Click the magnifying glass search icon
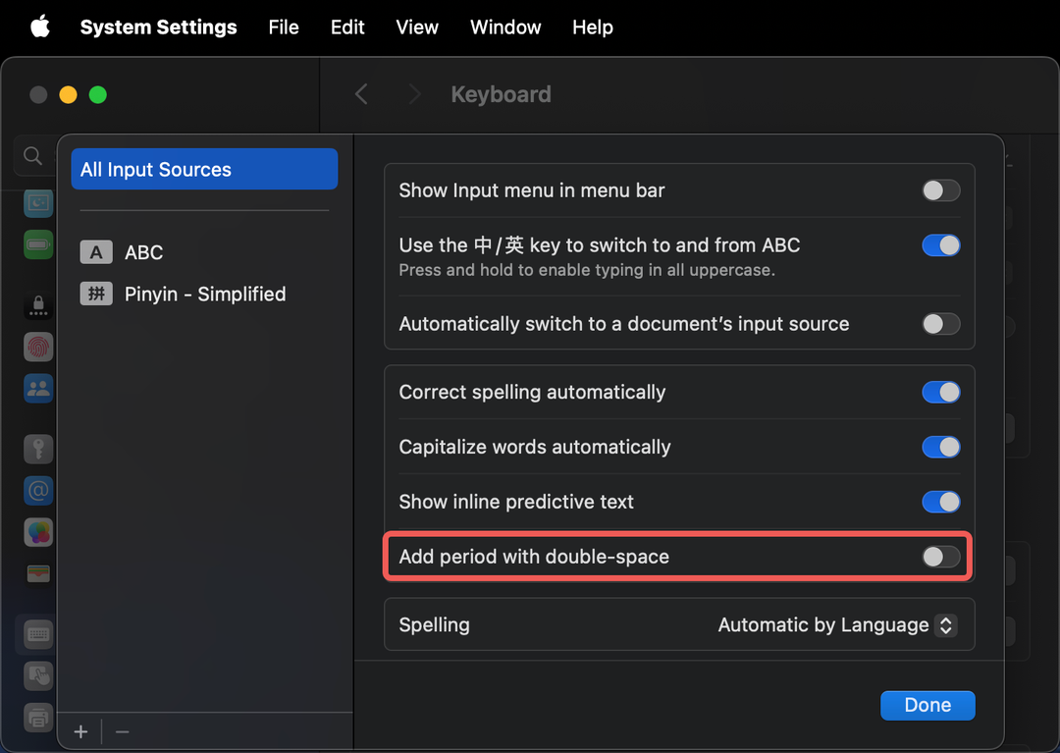The height and width of the screenshot is (753, 1060). (32, 156)
